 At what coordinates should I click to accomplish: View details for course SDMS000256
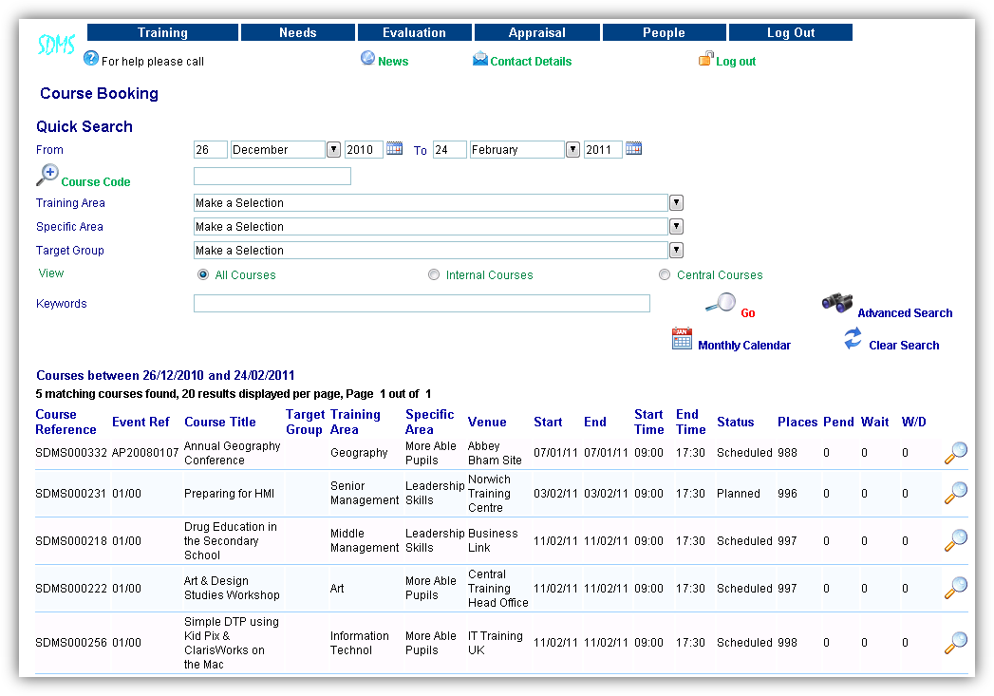coord(955,643)
